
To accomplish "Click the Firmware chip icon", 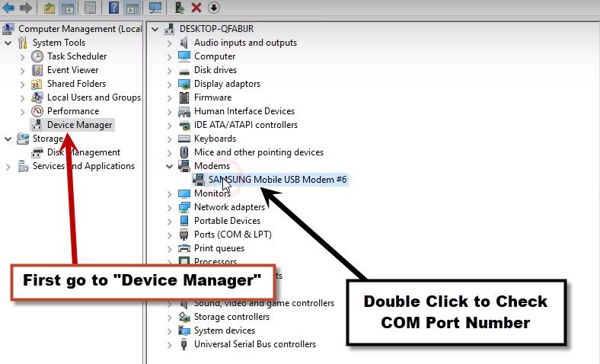I will pyautogui.click(x=184, y=97).
